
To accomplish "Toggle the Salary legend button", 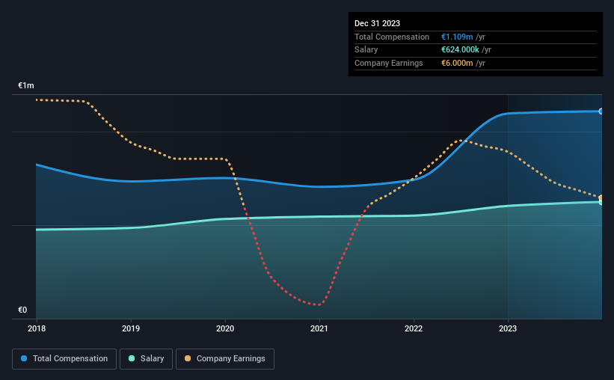I will click(146, 359).
